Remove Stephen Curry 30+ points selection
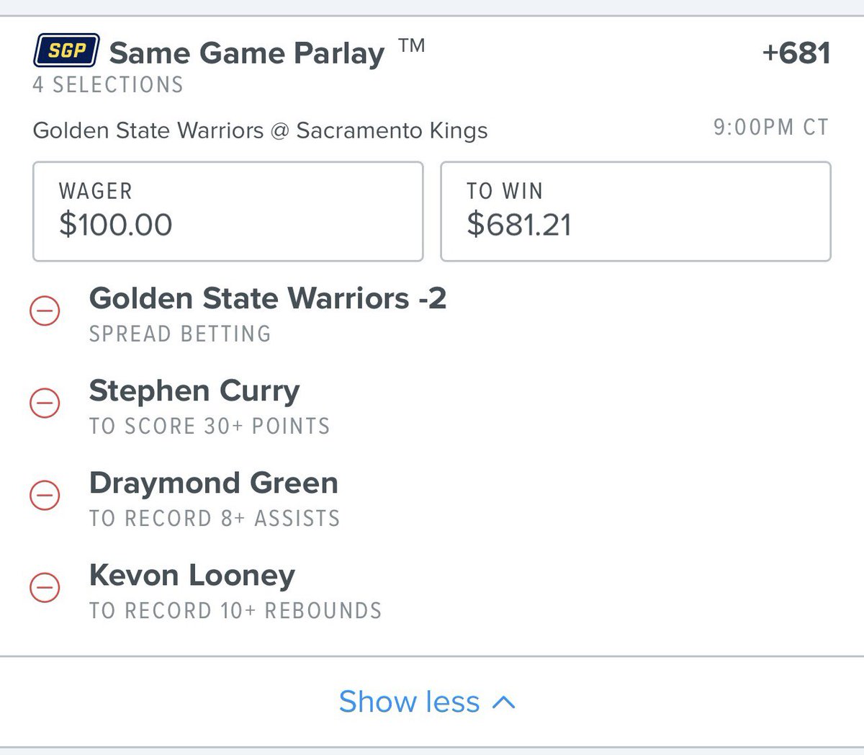864x755 pixels. coord(45,403)
